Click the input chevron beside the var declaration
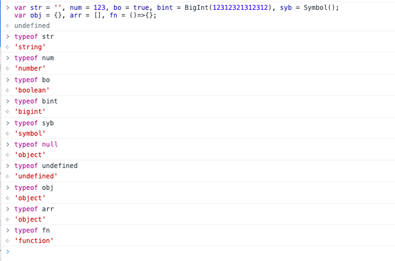The image size is (395, 261). click(x=8, y=8)
